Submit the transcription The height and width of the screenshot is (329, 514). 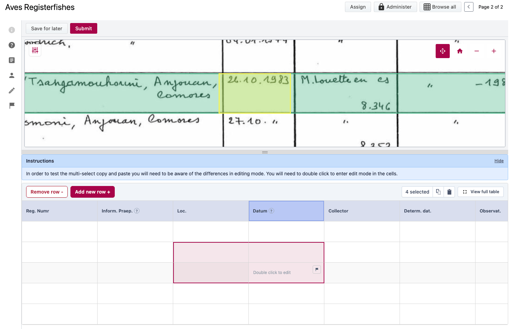coord(83,29)
